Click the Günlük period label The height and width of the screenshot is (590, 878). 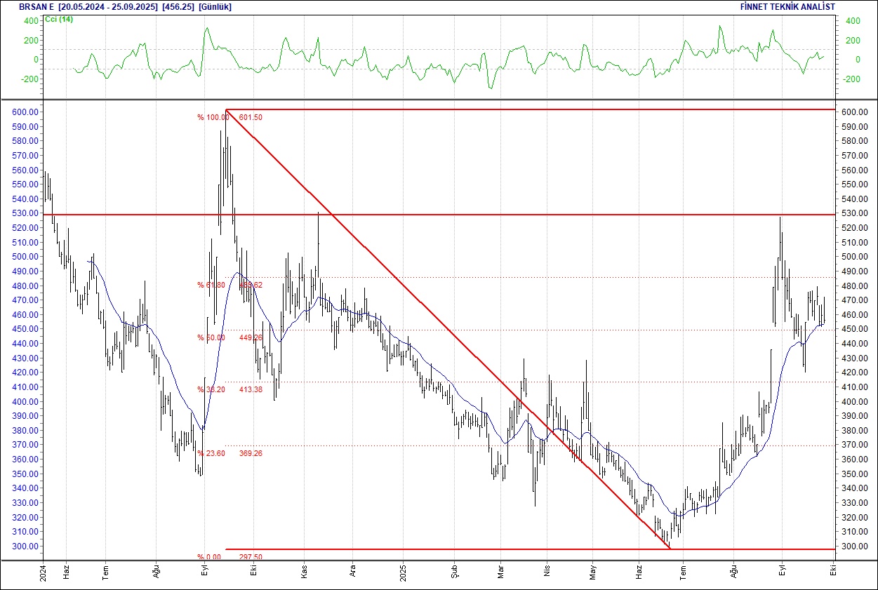(215, 6)
